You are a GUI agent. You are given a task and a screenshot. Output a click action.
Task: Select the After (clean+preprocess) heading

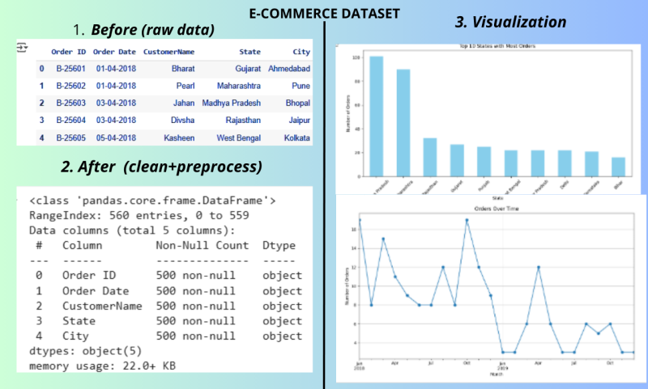pyautogui.click(x=161, y=167)
